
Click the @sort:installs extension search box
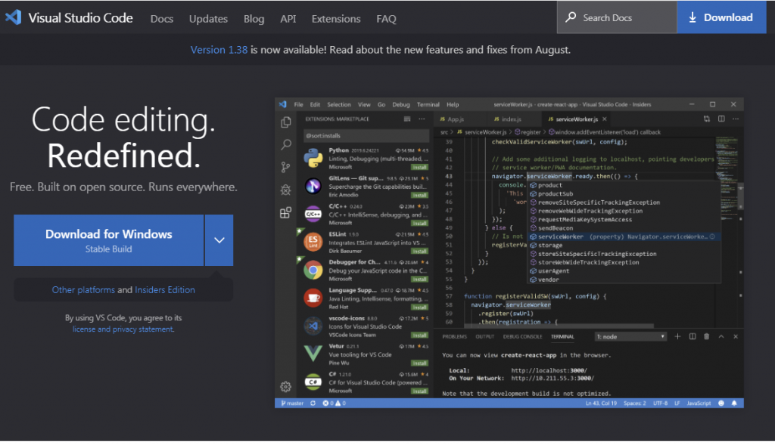(x=366, y=136)
